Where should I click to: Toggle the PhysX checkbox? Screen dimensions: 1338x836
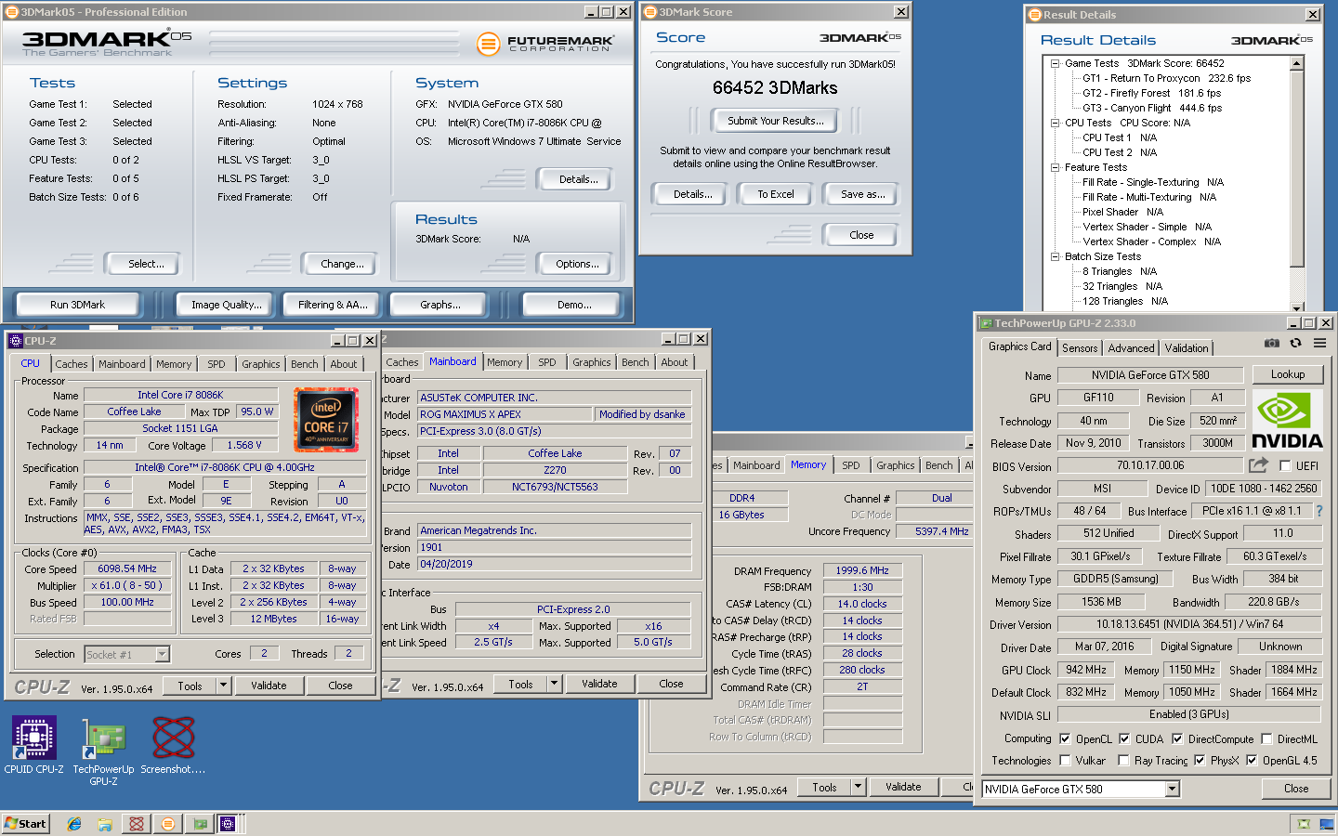[1200, 761]
